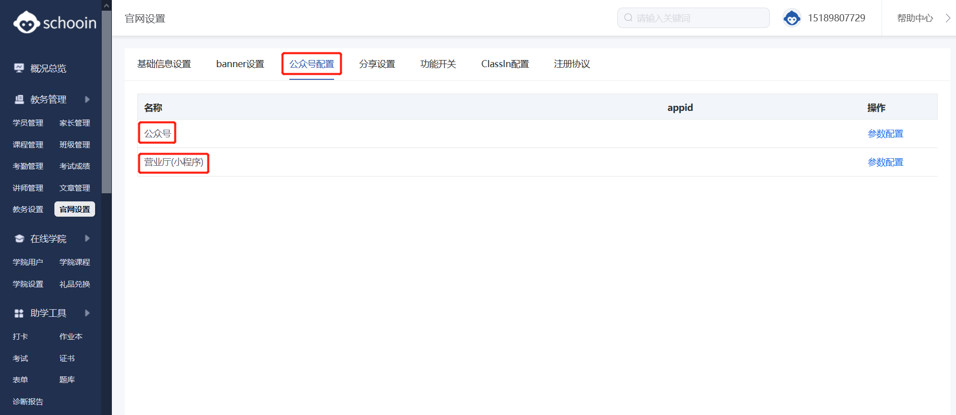Click the search magnifier icon
This screenshot has height=415, width=956.
[x=629, y=18]
